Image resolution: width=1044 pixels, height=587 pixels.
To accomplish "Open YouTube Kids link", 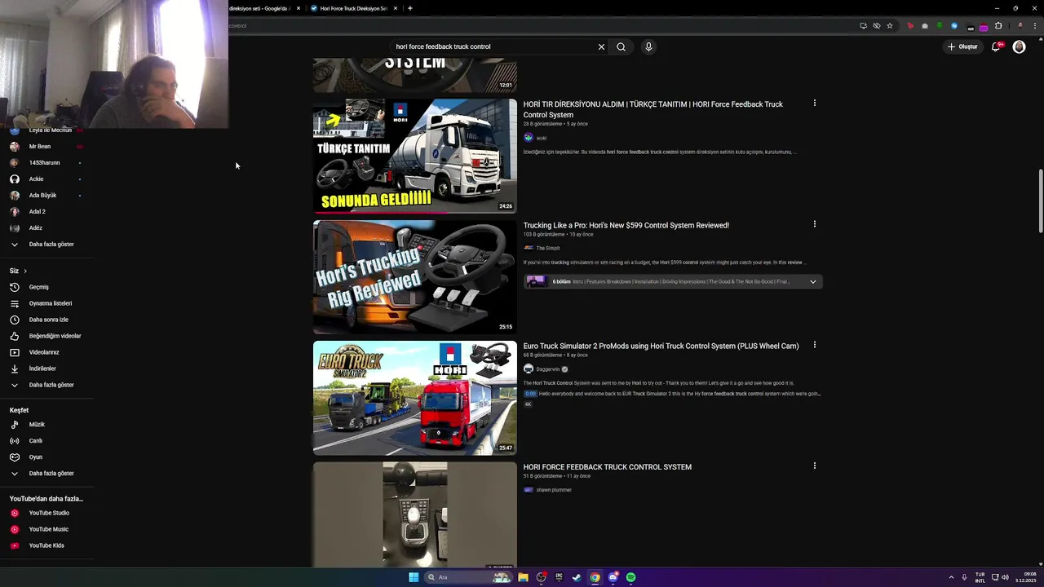I will click(47, 545).
